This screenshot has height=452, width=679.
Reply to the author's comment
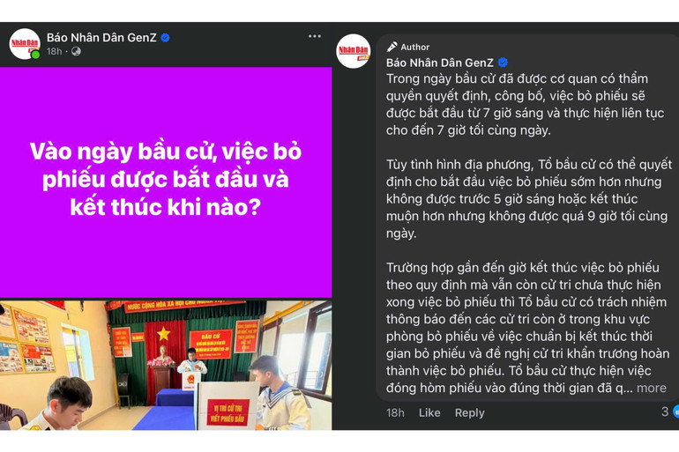(469, 413)
